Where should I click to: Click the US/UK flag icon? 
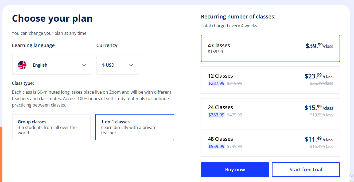point(22,65)
